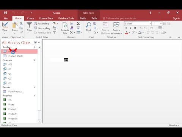Viewport: 182px width, 137px height.
Task: Click the Redo arrow in quick access toolbar
Action: point(22,12)
